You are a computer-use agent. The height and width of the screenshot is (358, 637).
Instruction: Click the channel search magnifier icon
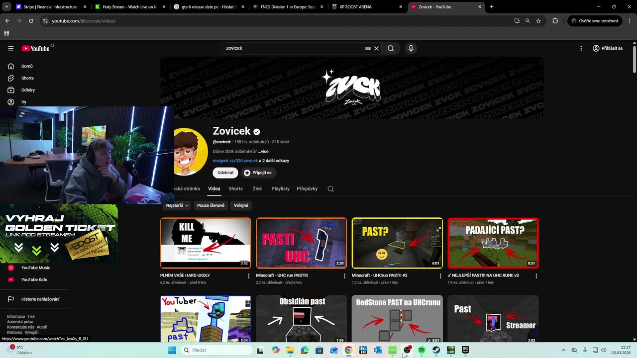(x=330, y=189)
